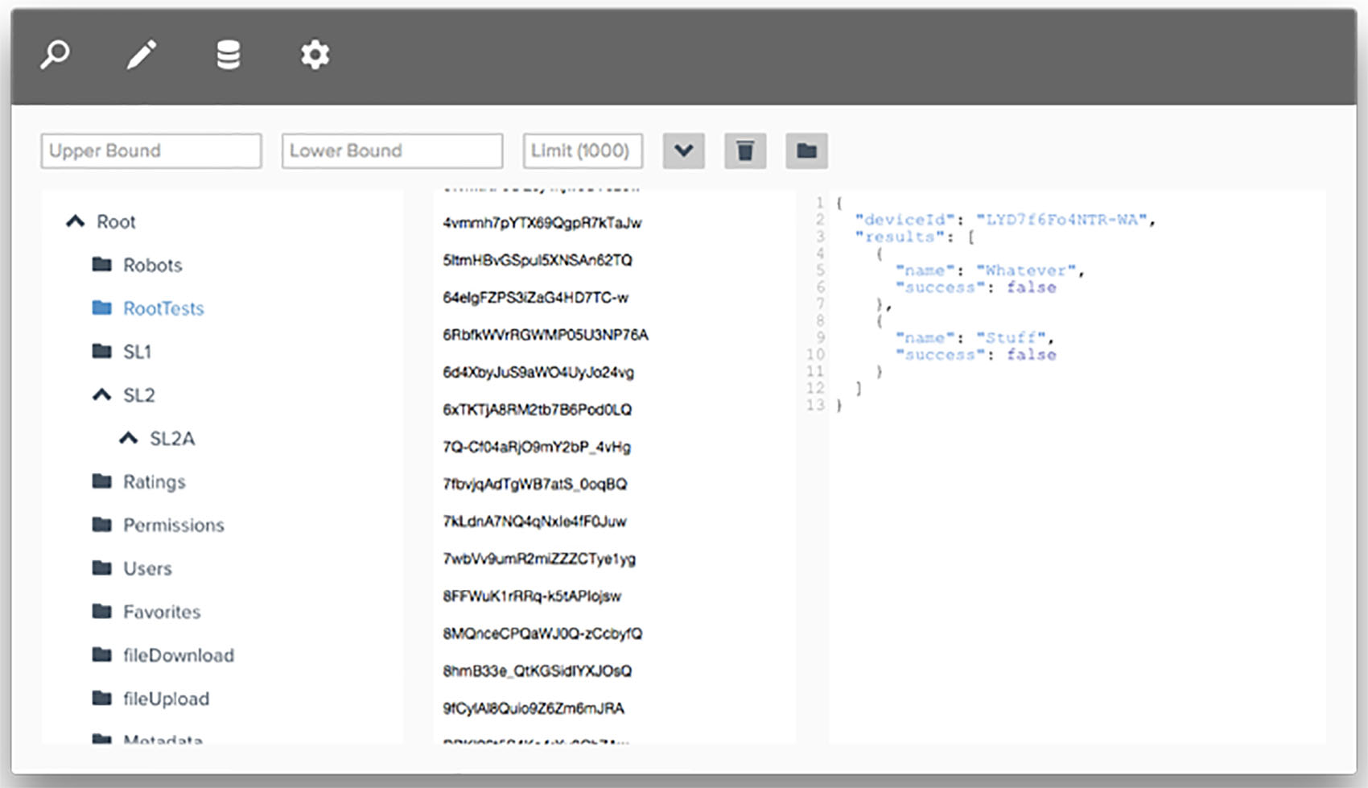This screenshot has height=788, width=1368.
Task: Click the trash delete button
Action: (745, 151)
